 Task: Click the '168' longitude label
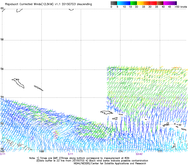[x=41, y=152]
